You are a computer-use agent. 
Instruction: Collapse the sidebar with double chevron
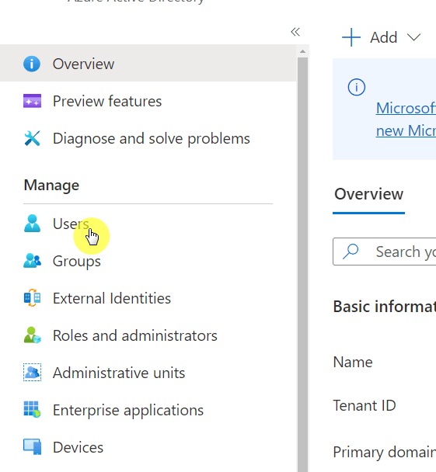pos(295,32)
